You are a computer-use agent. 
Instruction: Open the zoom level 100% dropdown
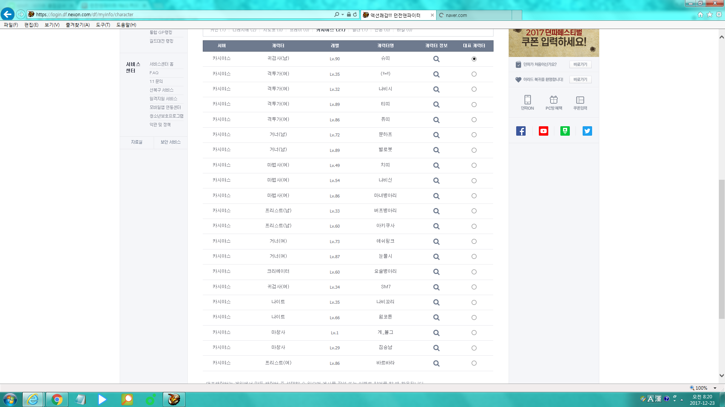(715, 388)
